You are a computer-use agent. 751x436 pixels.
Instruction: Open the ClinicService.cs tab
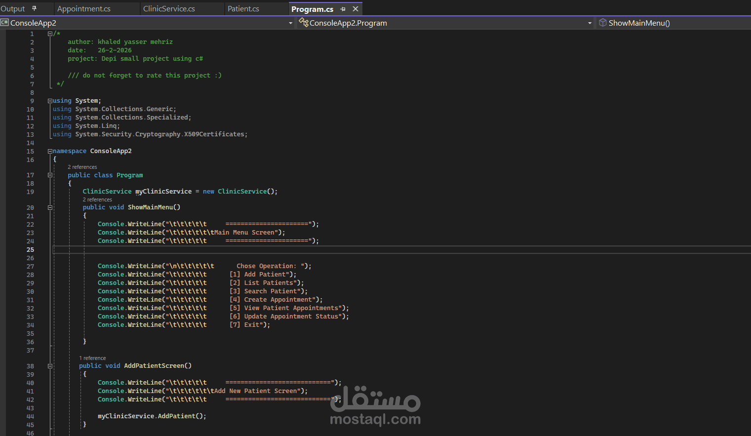click(169, 9)
